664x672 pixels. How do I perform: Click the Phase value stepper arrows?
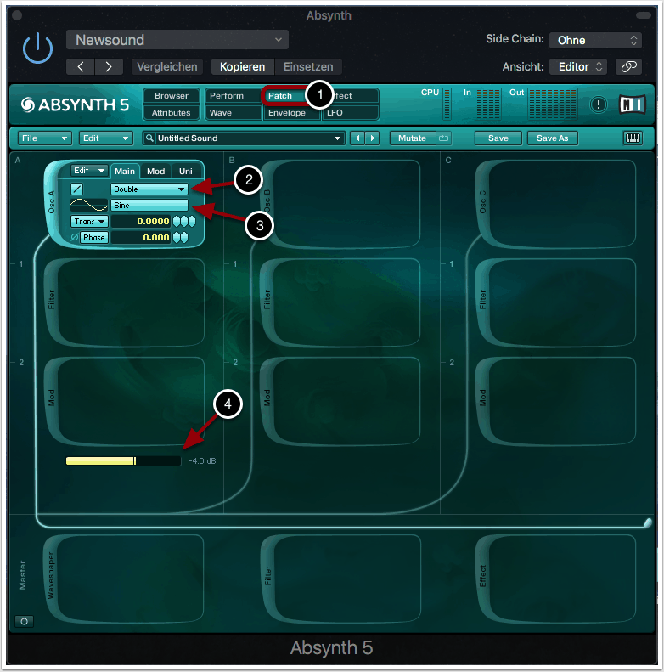coord(180,237)
